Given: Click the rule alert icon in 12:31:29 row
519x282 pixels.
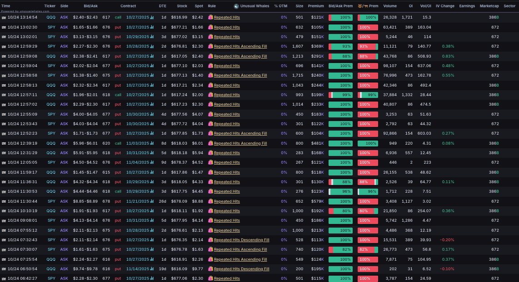Looking at the screenshot, I should tap(210, 153).
